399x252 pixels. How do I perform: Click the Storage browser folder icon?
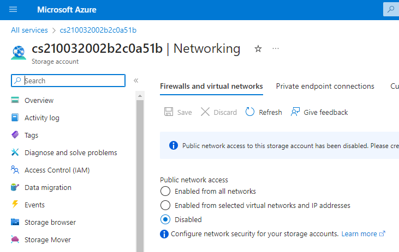coord(15,222)
